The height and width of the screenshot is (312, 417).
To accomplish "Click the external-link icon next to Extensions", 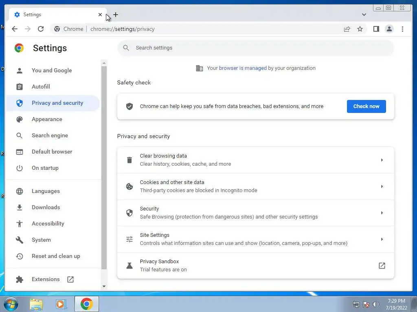I will [70, 279].
